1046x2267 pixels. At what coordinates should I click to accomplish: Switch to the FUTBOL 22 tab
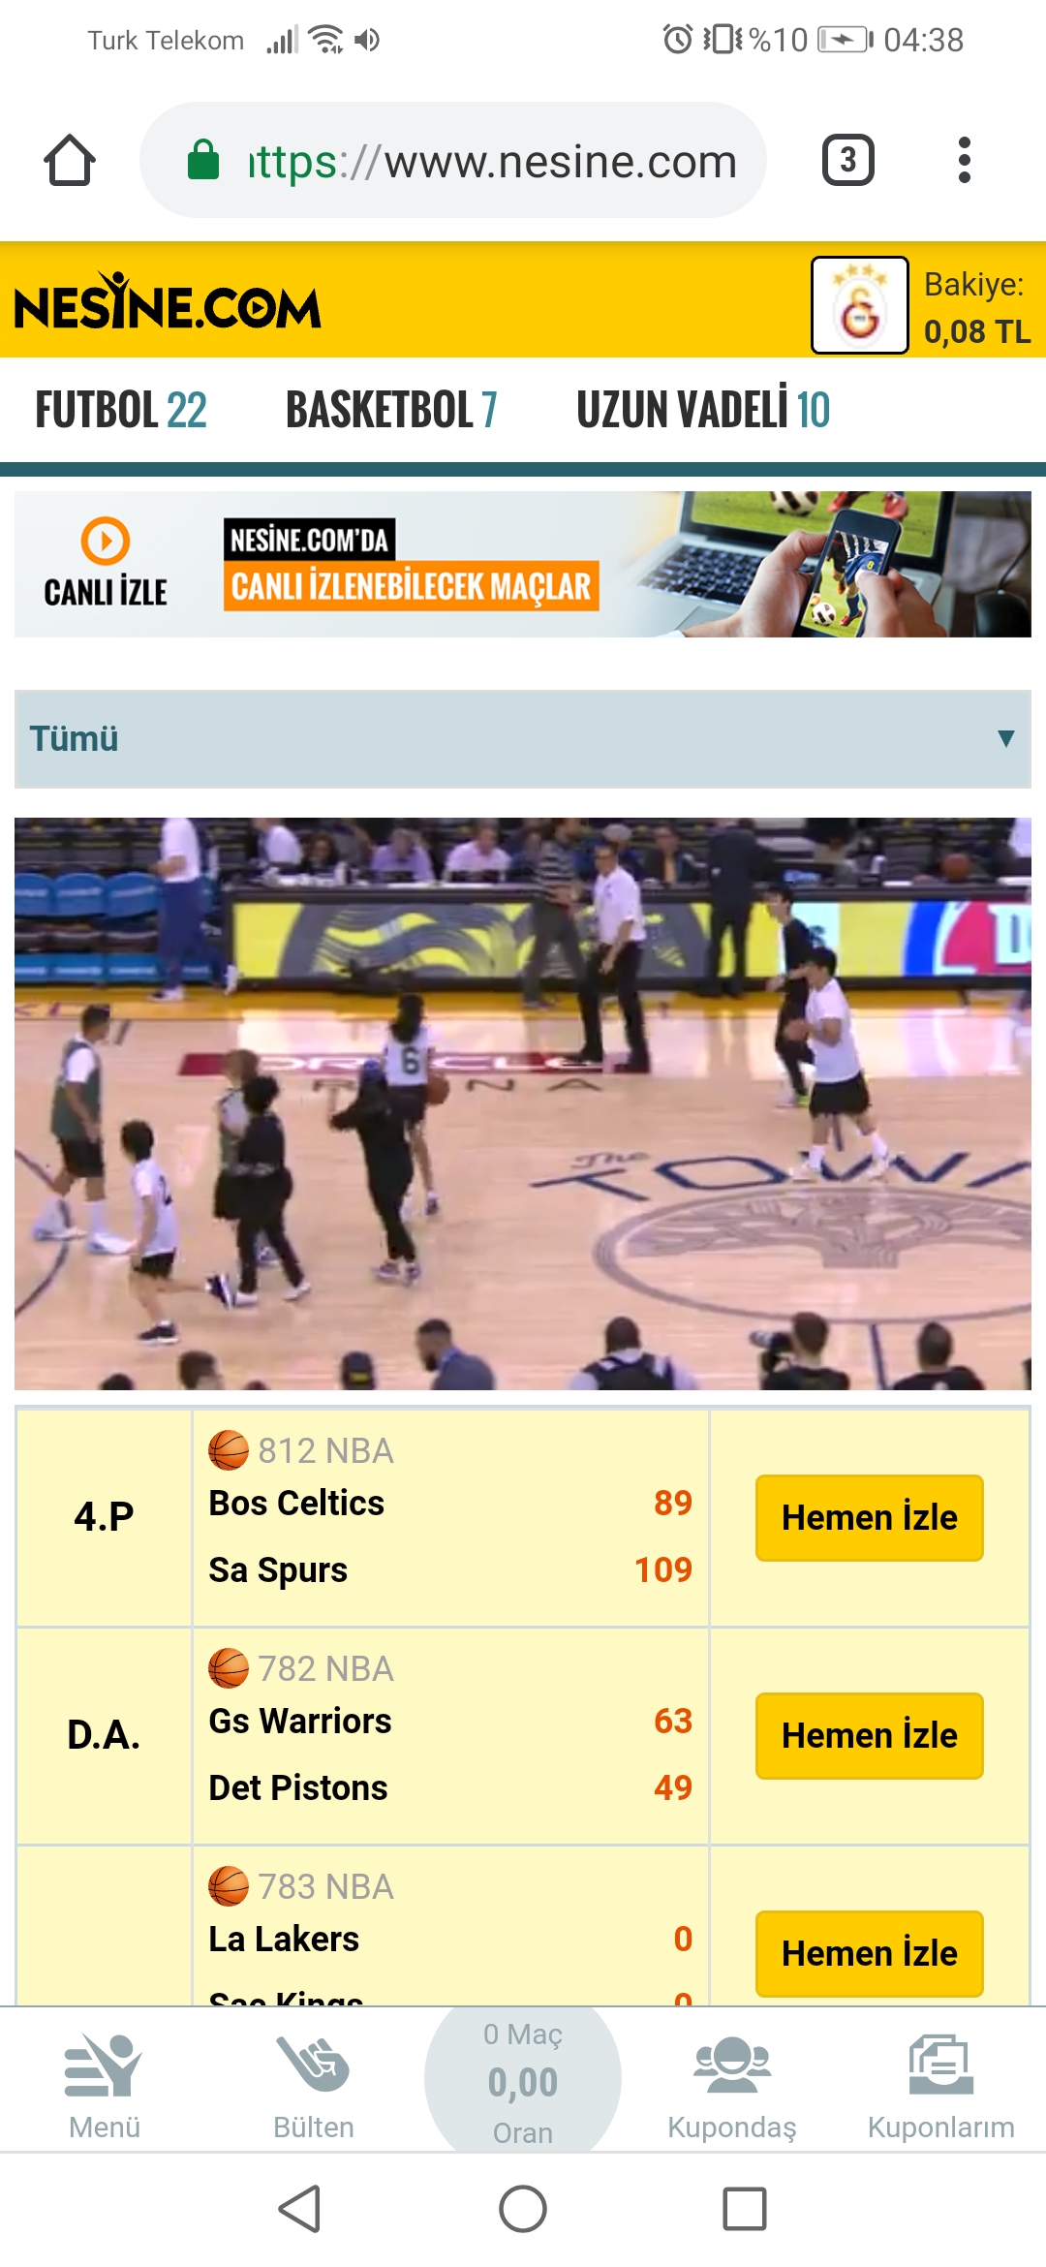pyautogui.click(x=121, y=410)
